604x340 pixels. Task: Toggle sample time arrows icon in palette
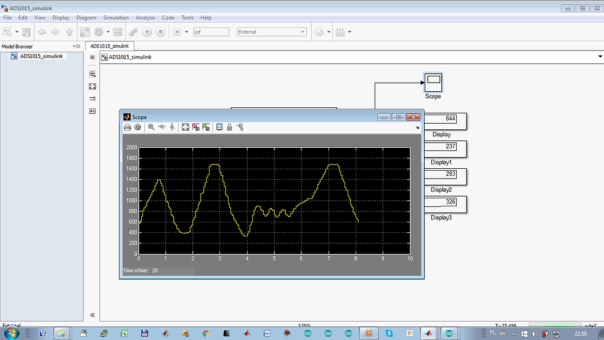[x=92, y=99]
